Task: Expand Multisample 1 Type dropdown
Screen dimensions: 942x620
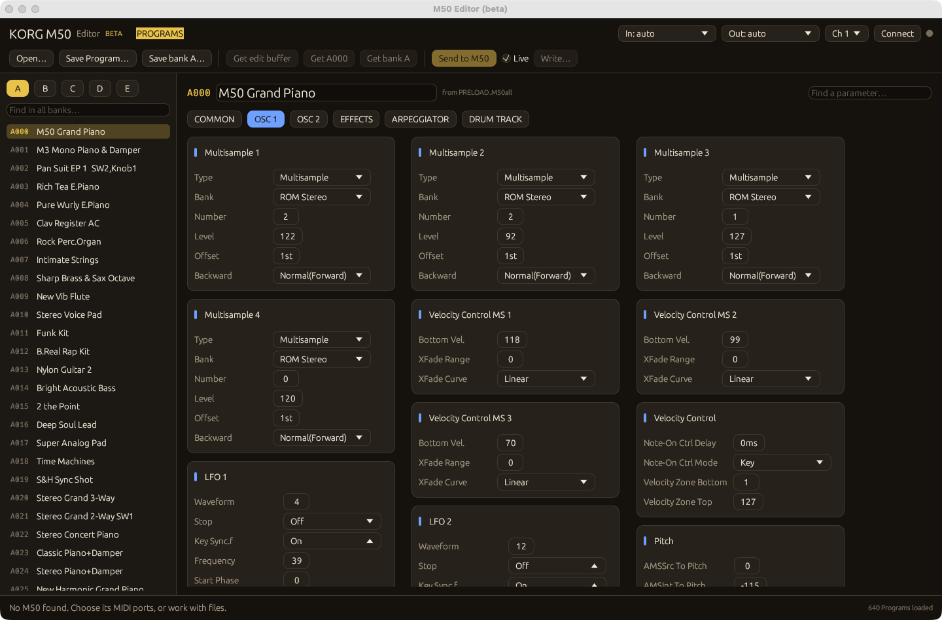Action: [x=321, y=177]
